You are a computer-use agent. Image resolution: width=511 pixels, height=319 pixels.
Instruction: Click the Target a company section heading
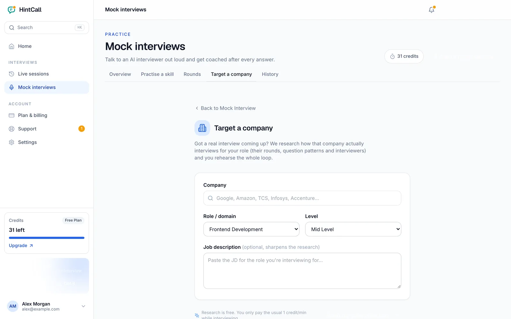pyautogui.click(x=243, y=128)
